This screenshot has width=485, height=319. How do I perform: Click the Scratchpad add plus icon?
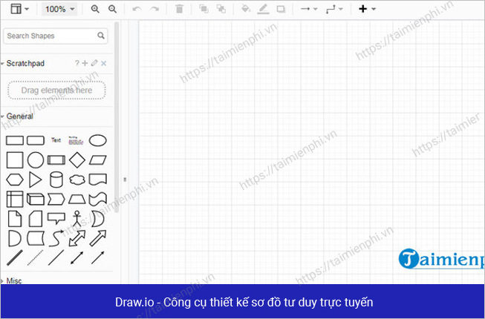pos(85,63)
